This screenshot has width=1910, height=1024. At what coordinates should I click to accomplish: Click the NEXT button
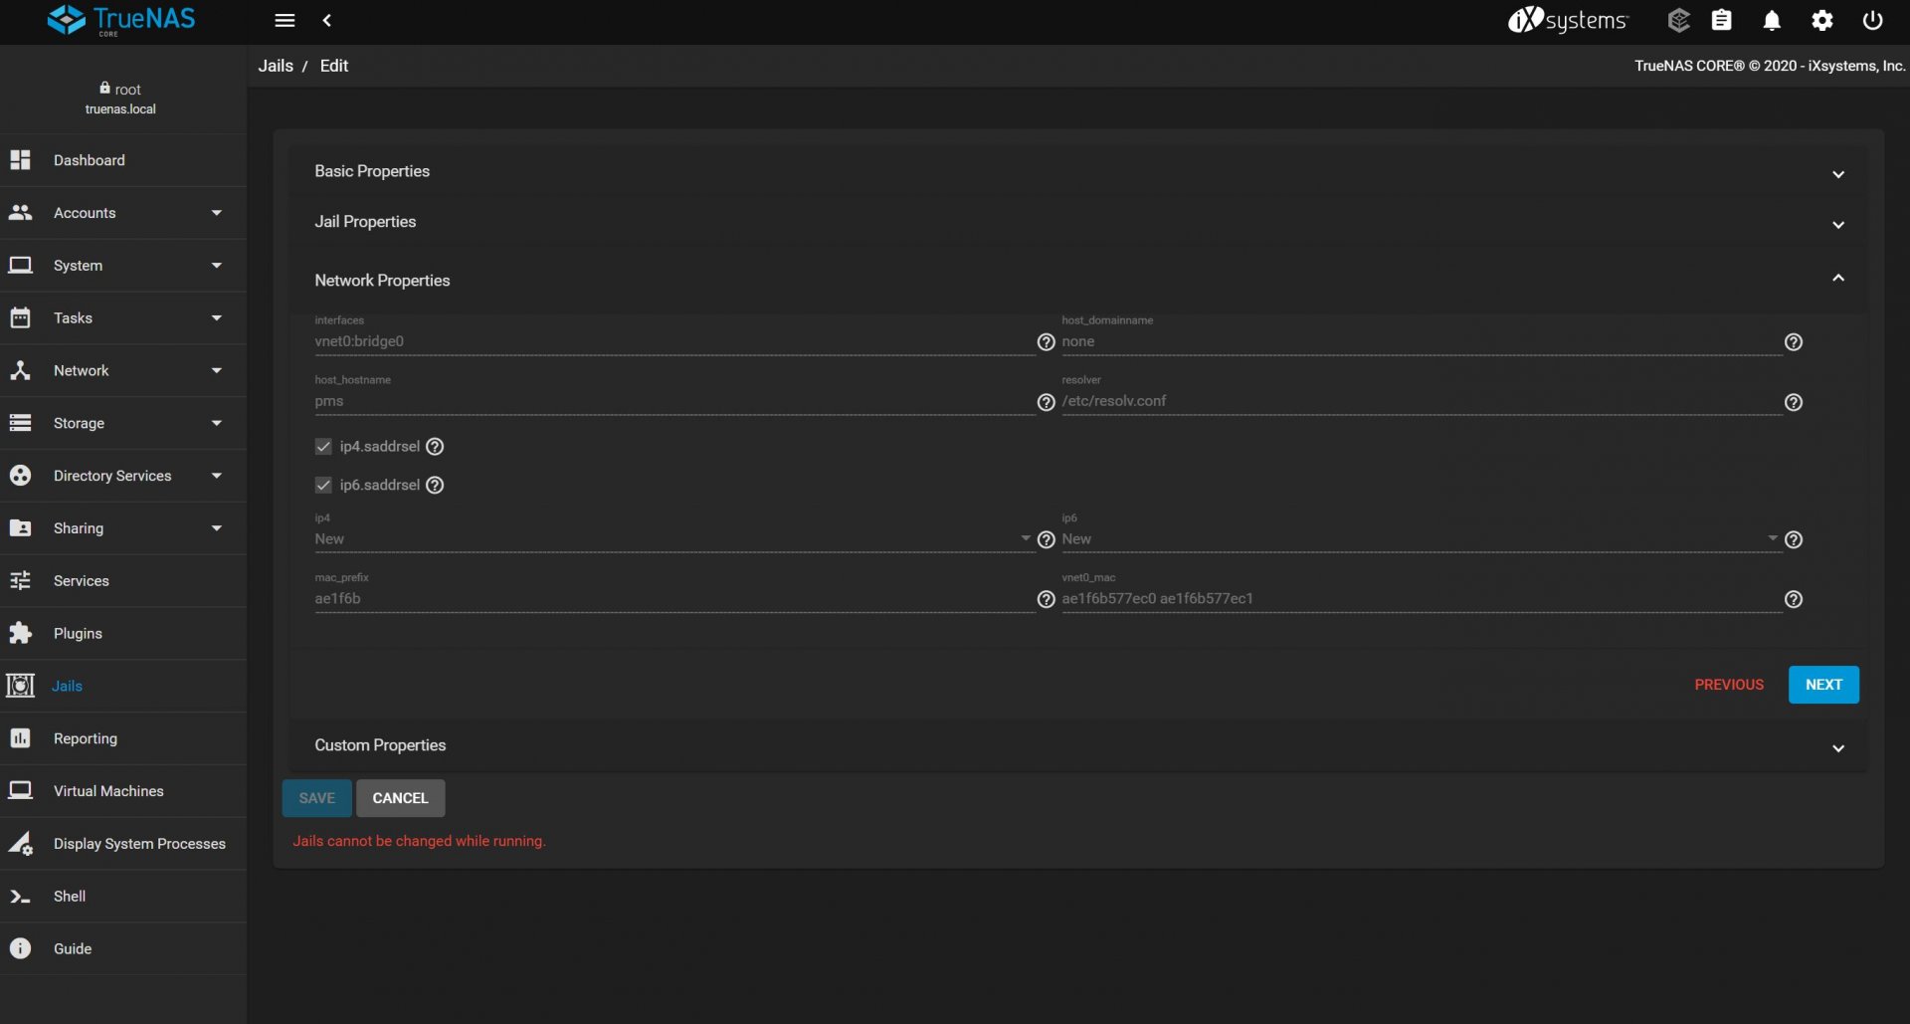(x=1822, y=685)
